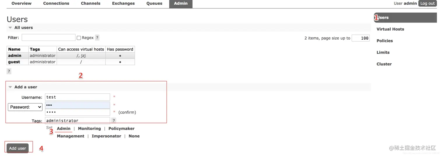Screen dimensions: 441x156
Task: Click the Username input field
Action: tap(77, 97)
